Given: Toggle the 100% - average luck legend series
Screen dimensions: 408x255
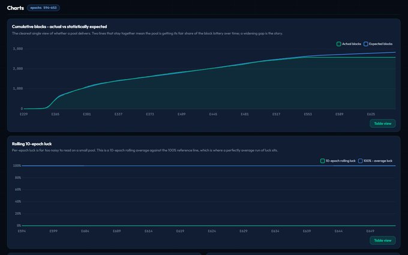Looking at the screenshot, I should 375,161.
